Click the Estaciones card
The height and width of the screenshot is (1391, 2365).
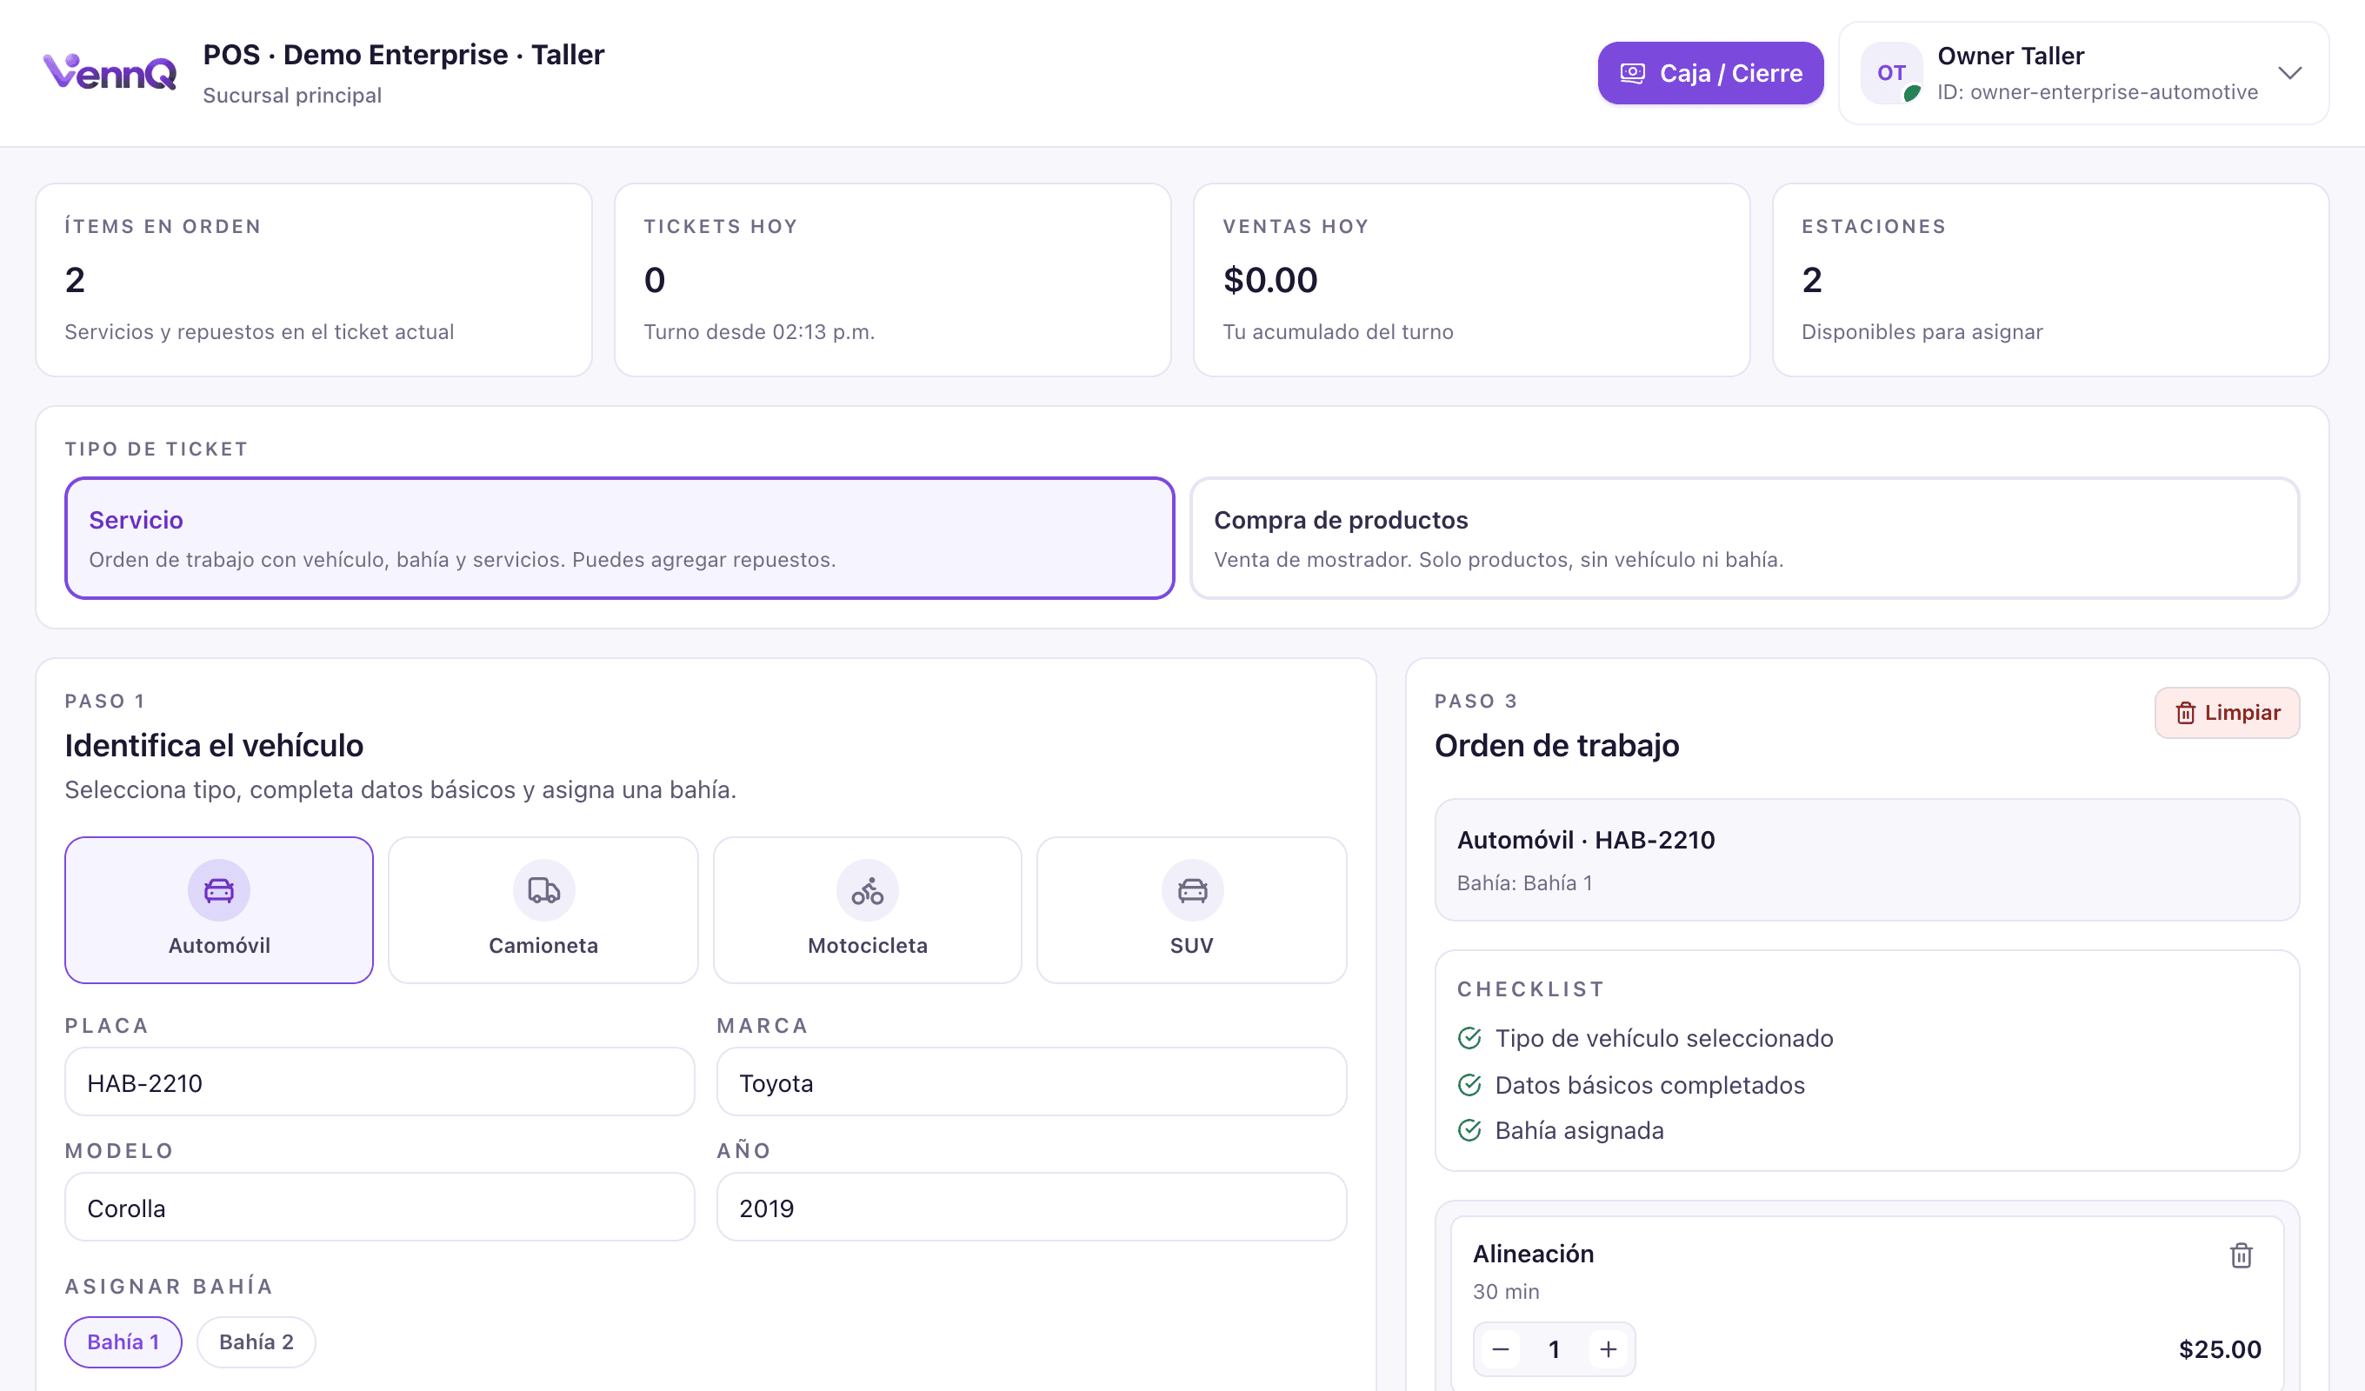click(2050, 280)
